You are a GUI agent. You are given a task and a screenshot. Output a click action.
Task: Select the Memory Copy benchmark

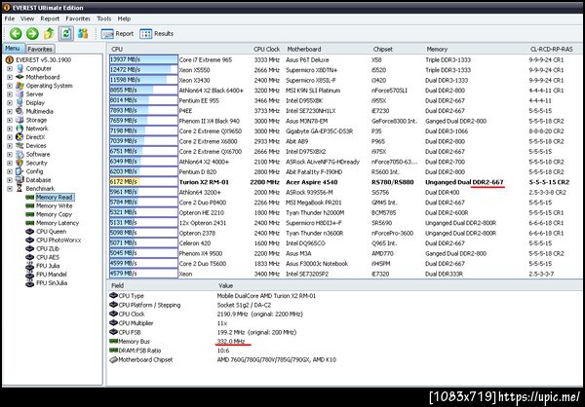[54, 214]
